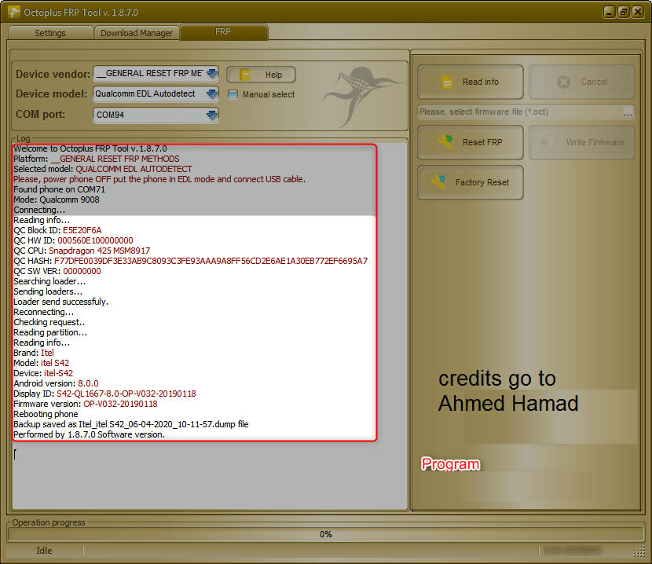Switch to the Settings tab

coord(50,33)
